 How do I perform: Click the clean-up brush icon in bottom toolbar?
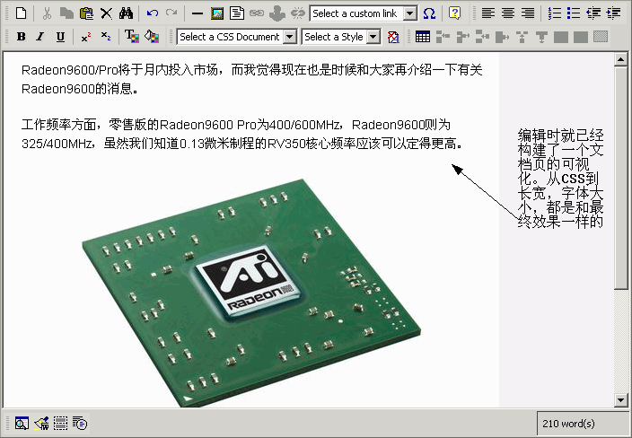coord(41,424)
